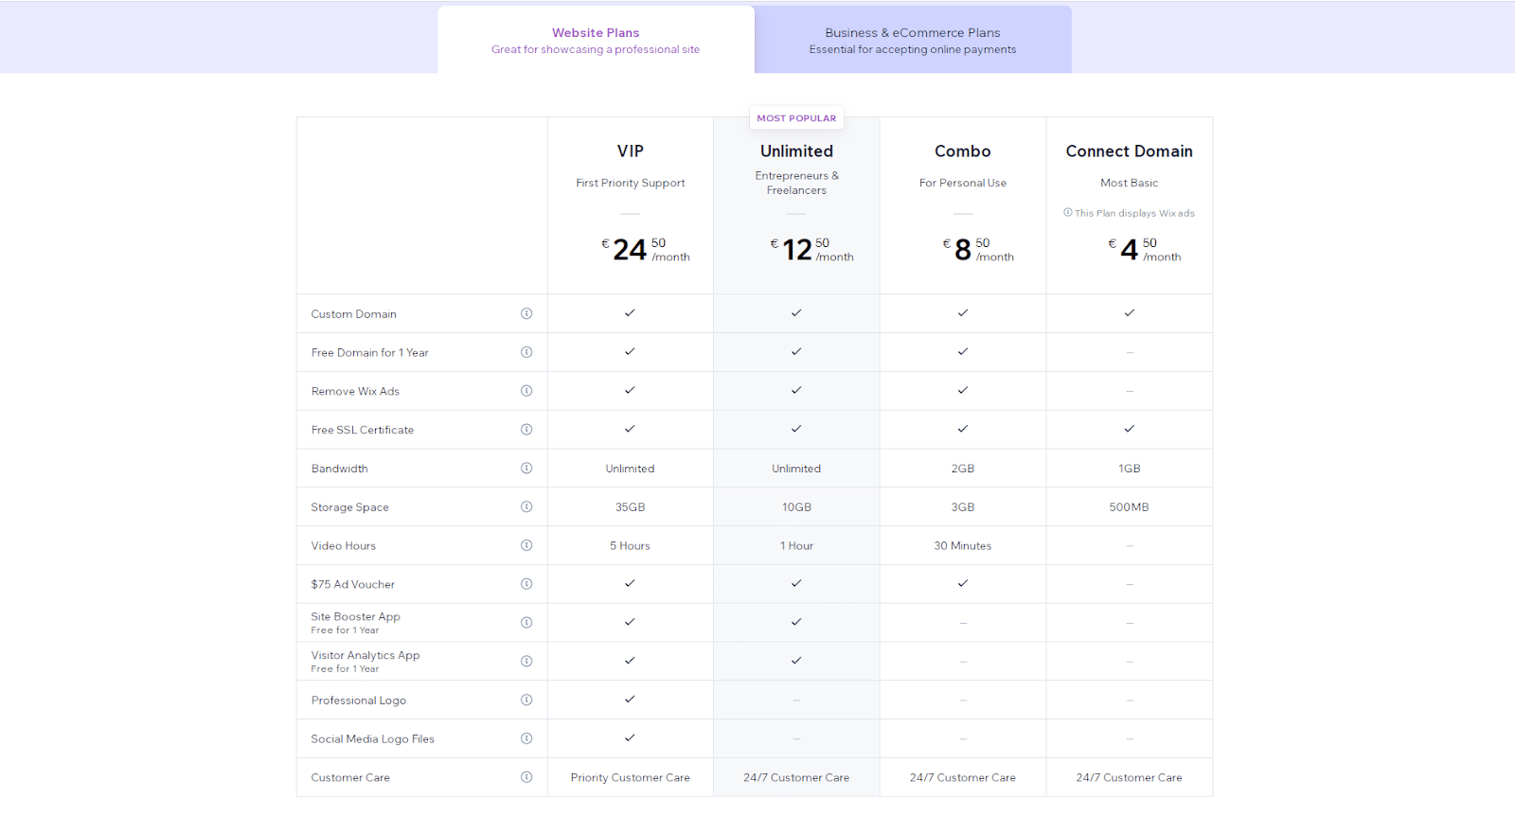Screen dimensions: 1515x816
Task: Click 'Unlimited' bandwidth value in VIP column
Action: point(631,469)
